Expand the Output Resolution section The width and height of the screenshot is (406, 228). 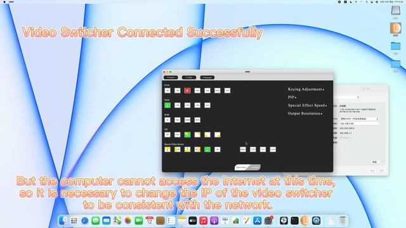tap(305, 113)
